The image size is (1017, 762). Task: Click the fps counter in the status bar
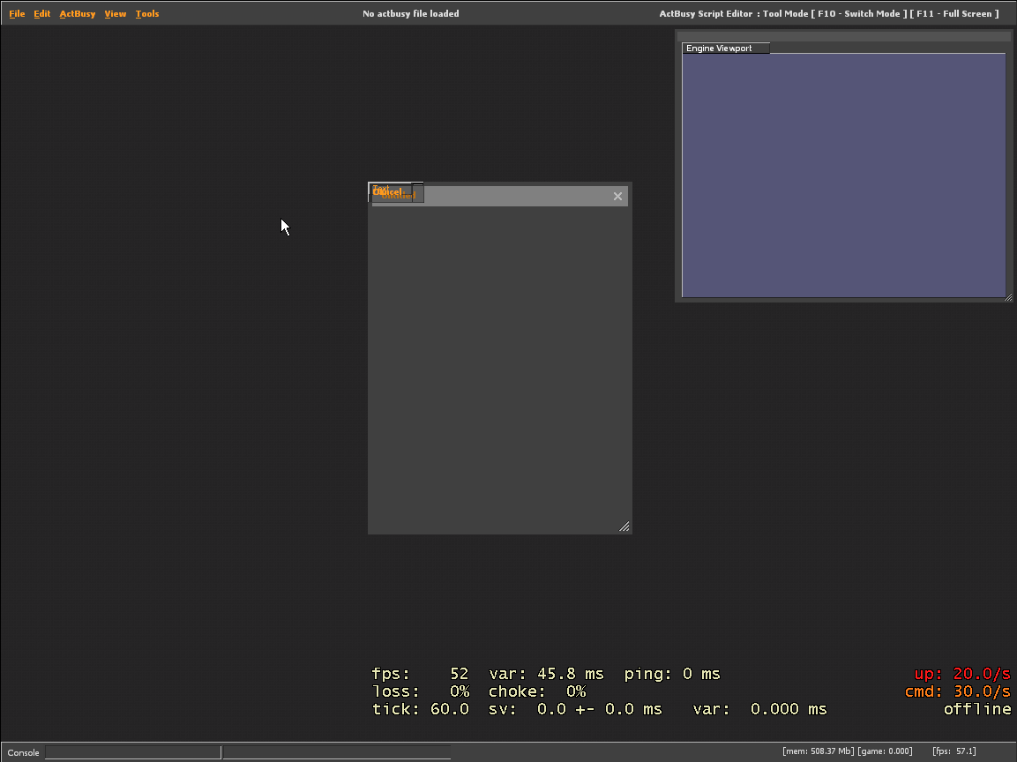[x=953, y=751]
